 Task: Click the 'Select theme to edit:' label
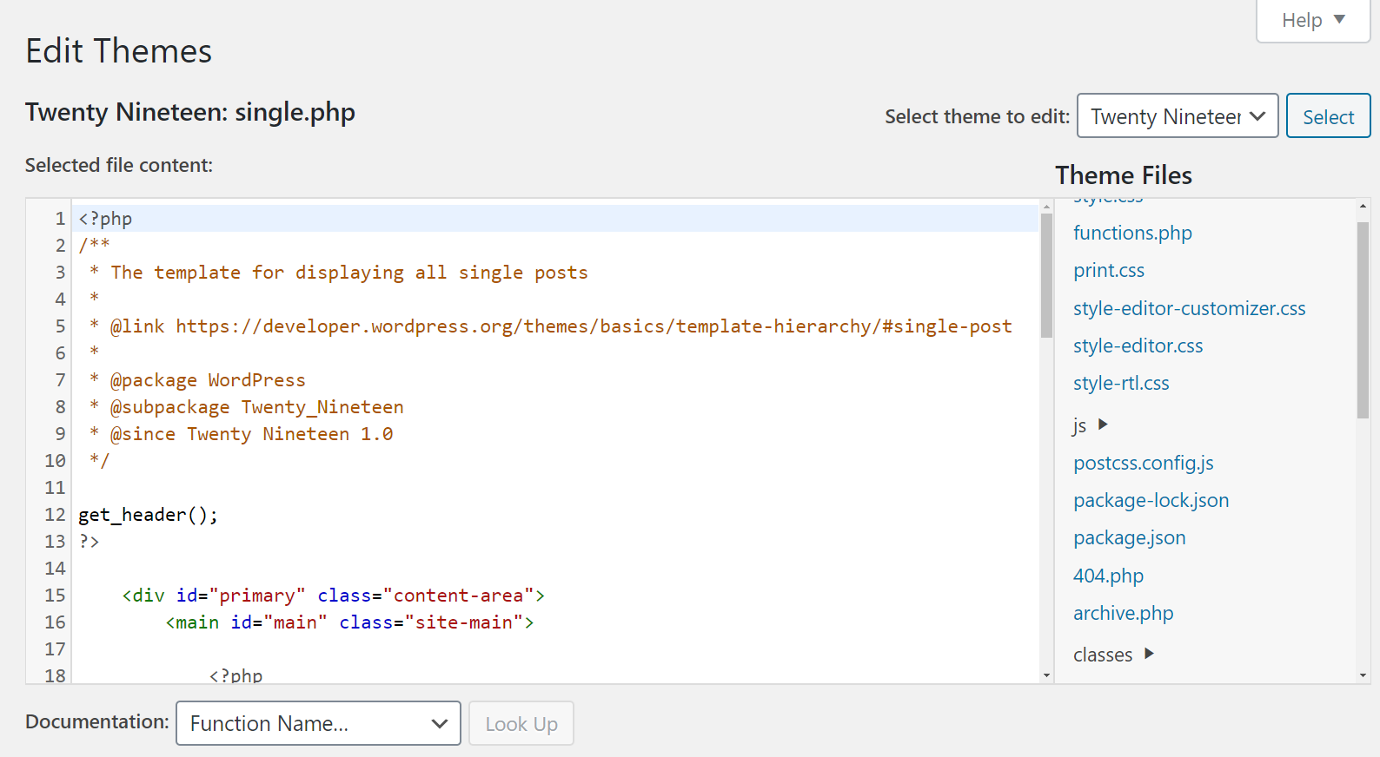click(x=977, y=116)
